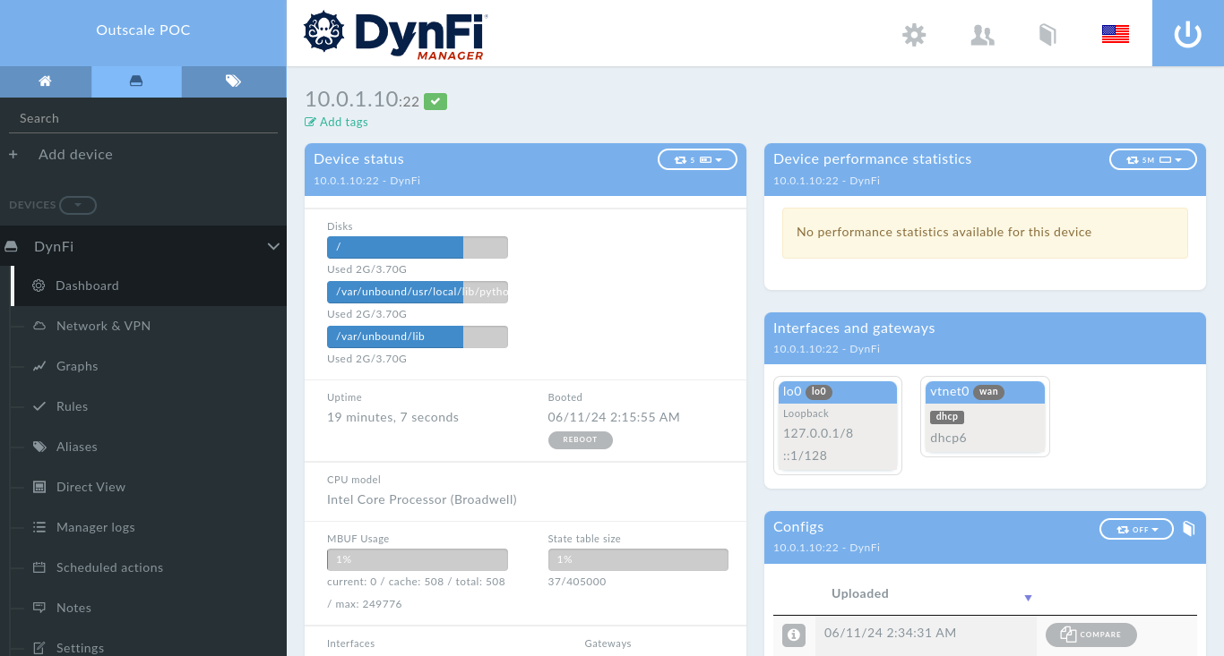Open Configs auto-refresh OFF dropdown
The image size is (1224, 656).
[1136, 529]
